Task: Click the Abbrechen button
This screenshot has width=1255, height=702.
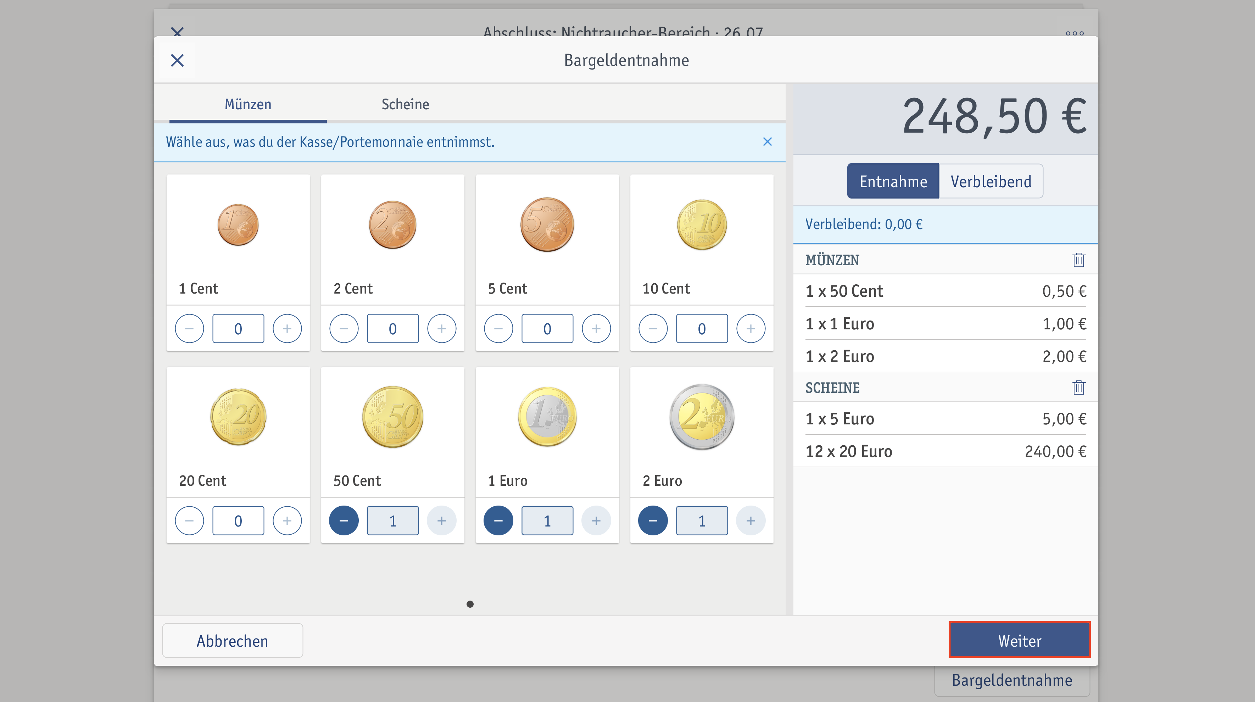Action: click(x=233, y=641)
